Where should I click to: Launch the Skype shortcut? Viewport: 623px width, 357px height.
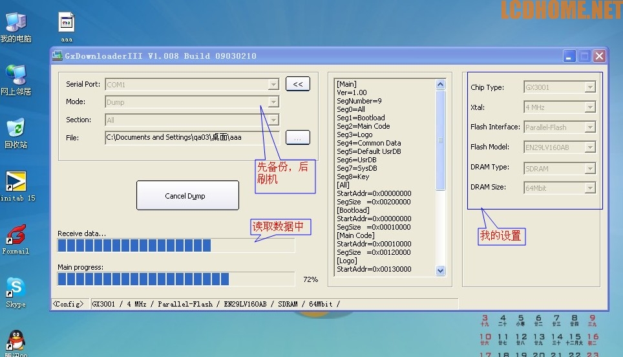click(16, 292)
